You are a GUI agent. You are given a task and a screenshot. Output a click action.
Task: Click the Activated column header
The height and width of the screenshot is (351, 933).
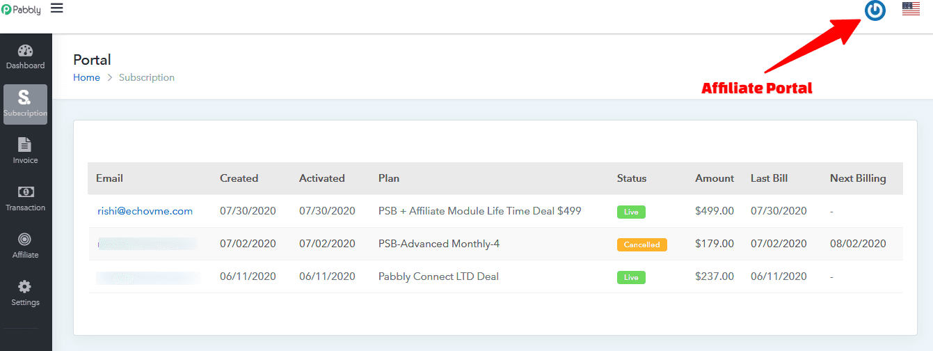point(322,178)
